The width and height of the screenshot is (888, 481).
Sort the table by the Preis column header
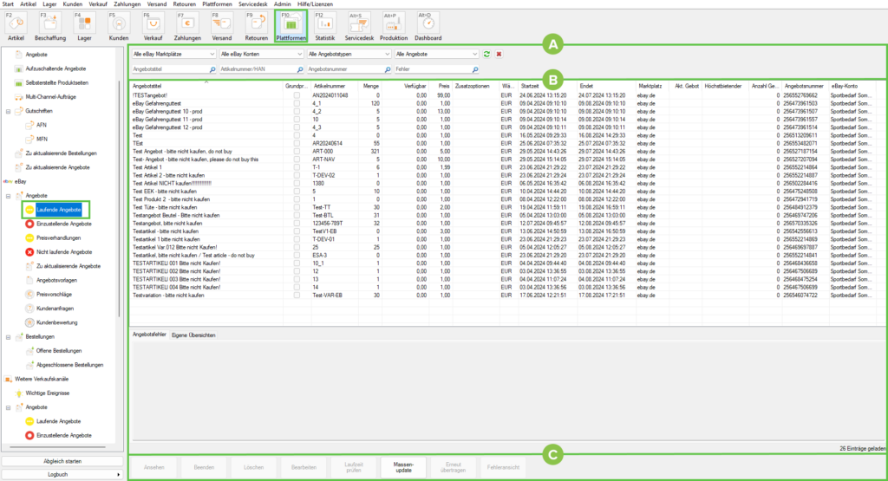coord(444,87)
